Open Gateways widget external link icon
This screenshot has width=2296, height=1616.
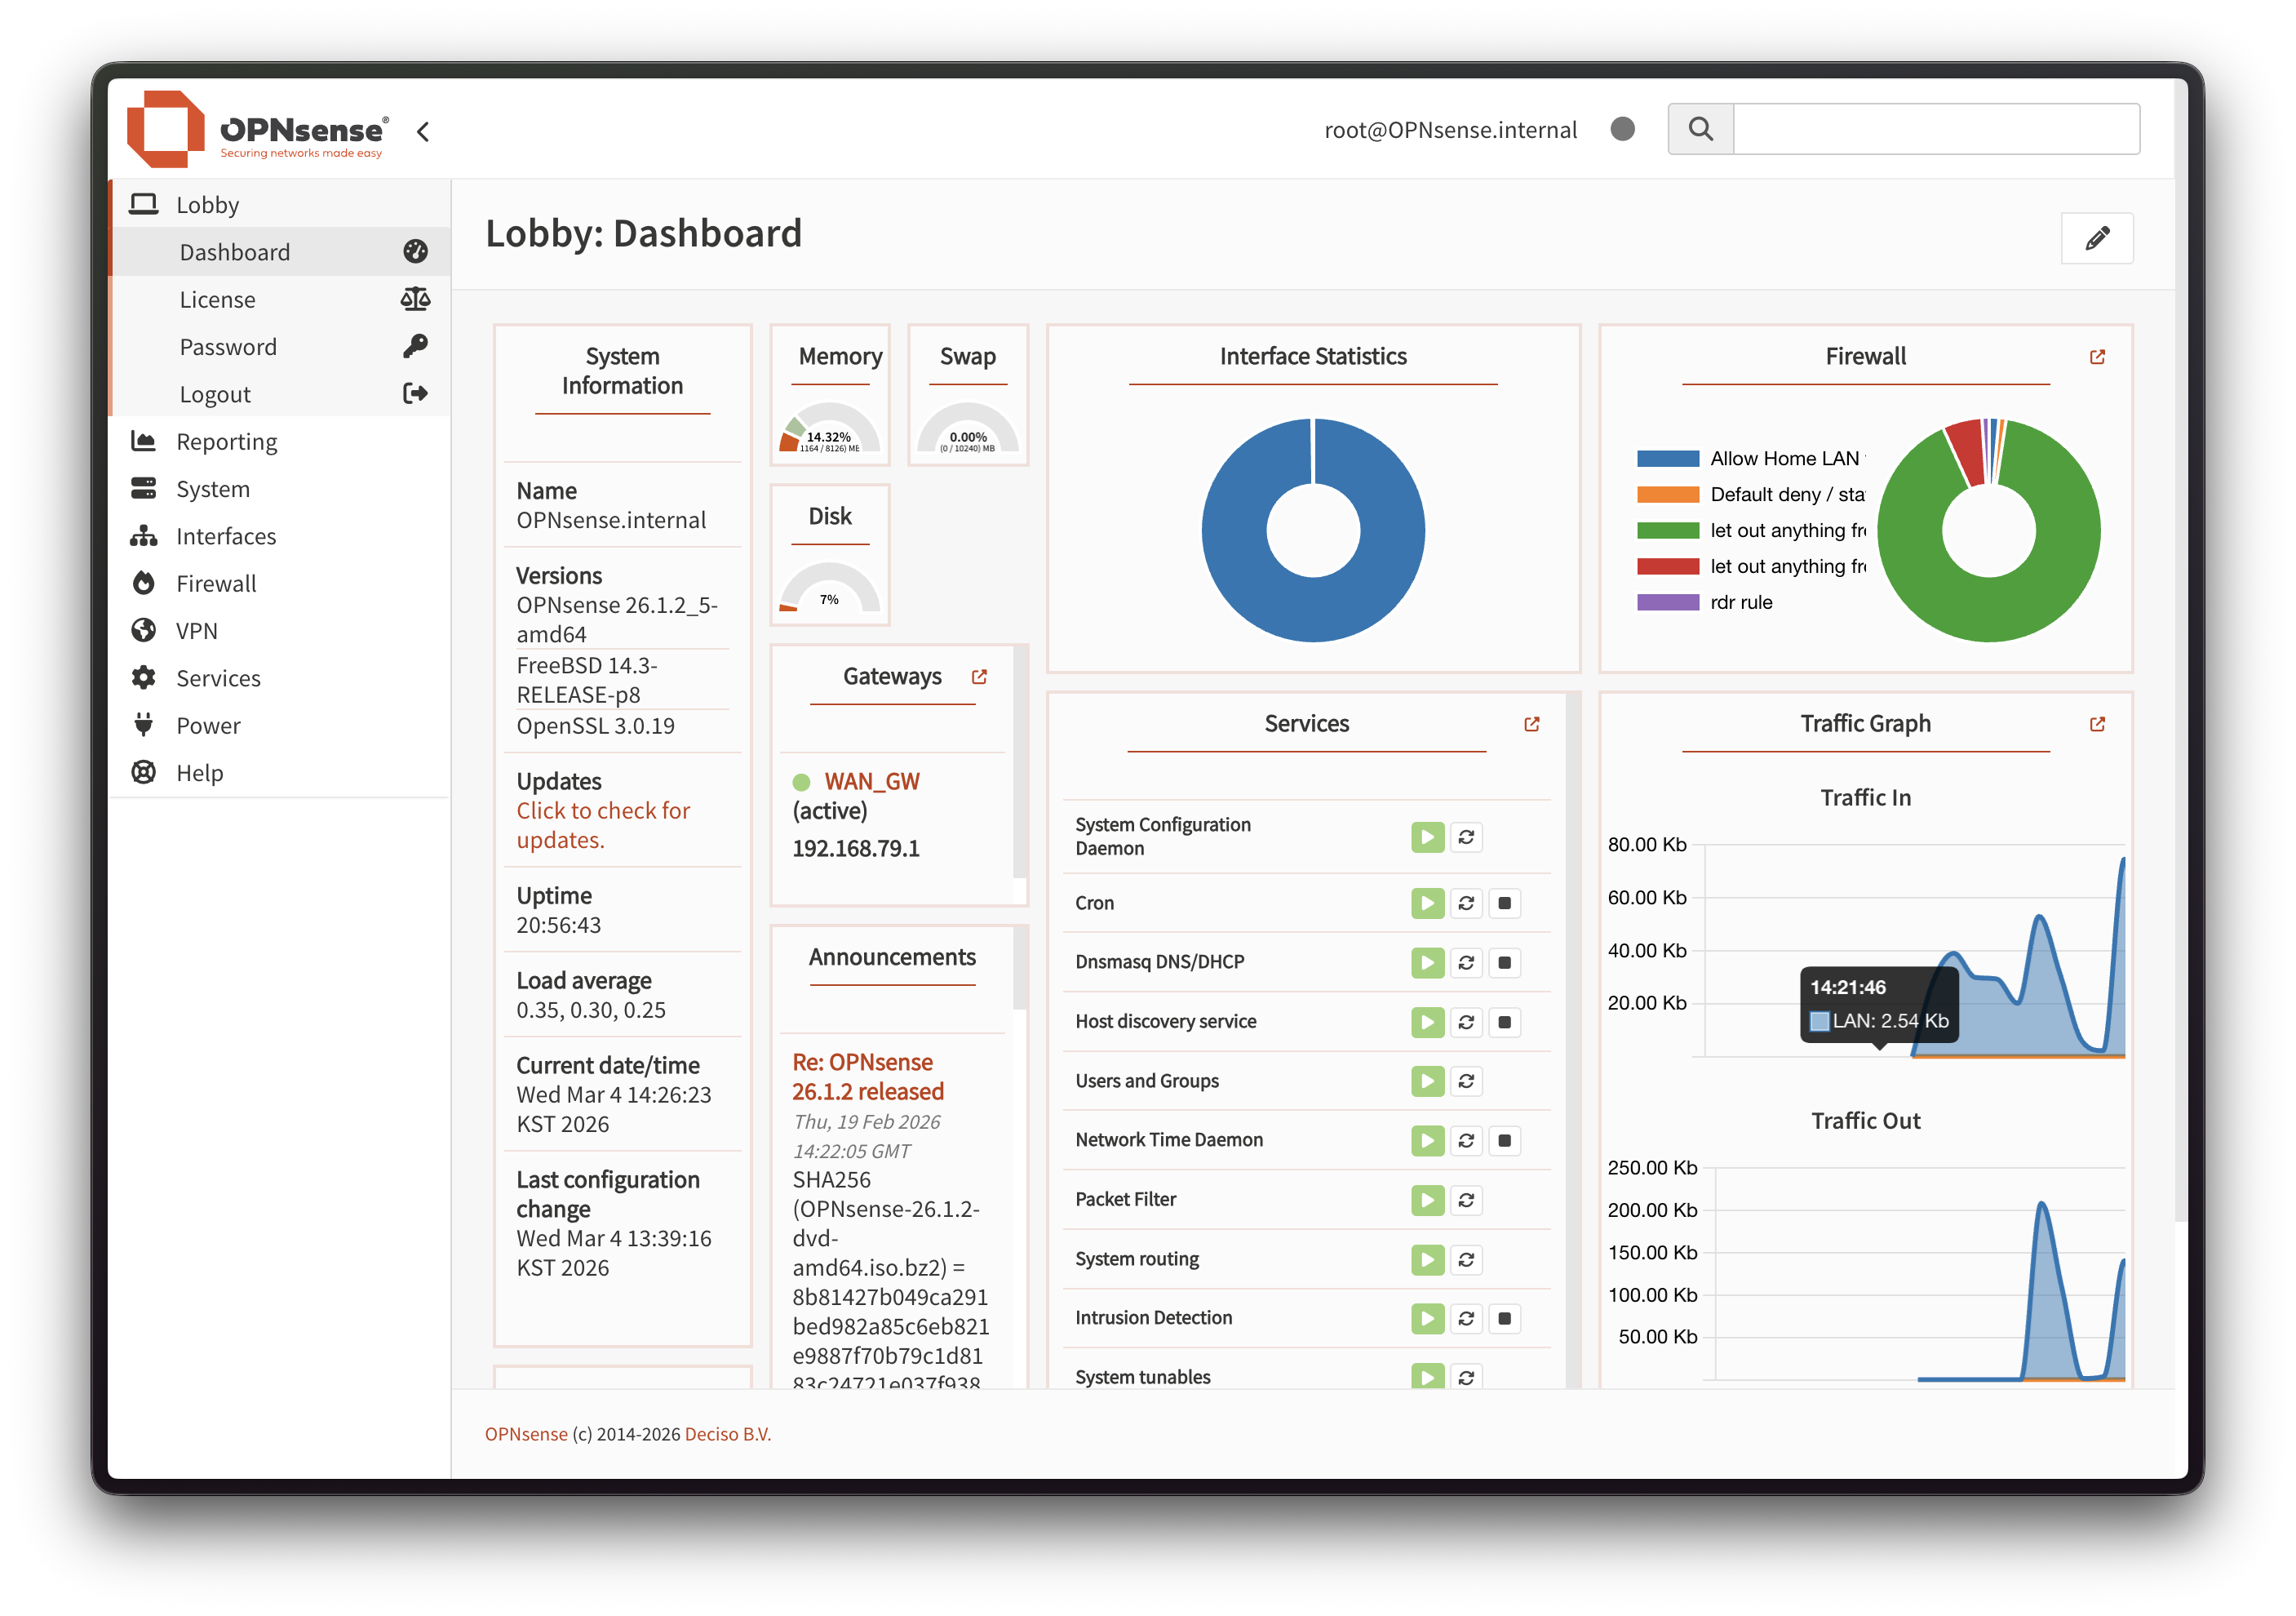coord(979,677)
